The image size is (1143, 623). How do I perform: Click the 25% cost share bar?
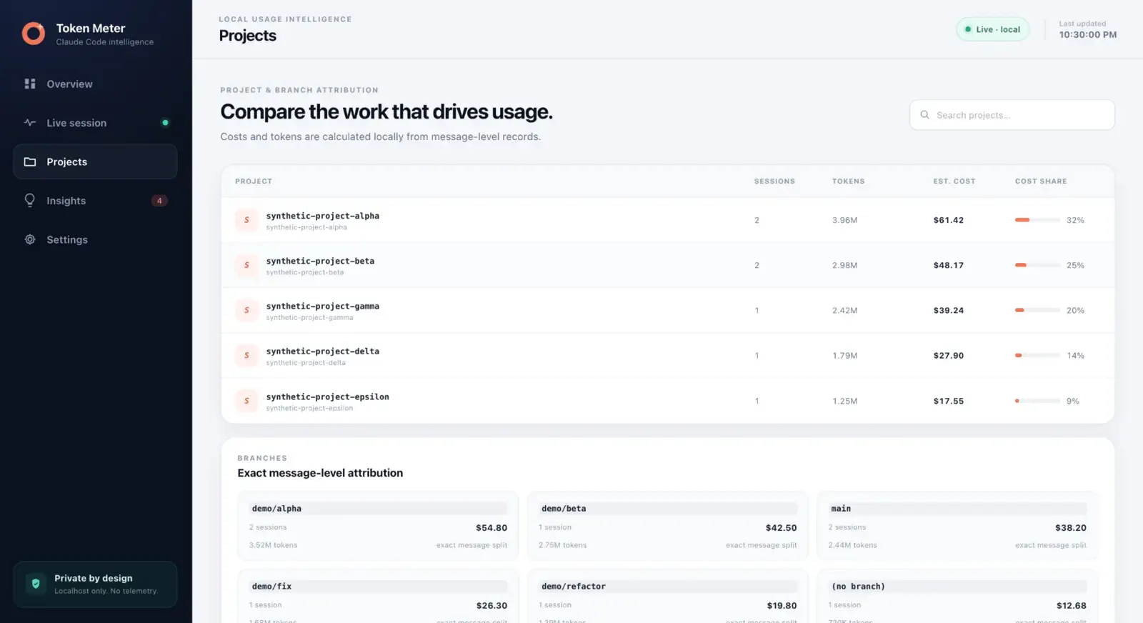point(1037,265)
